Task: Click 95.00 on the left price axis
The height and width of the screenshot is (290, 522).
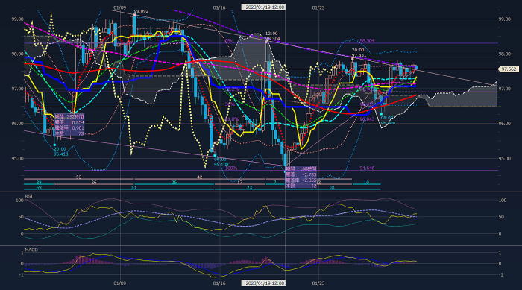Action: tap(17, 159)
